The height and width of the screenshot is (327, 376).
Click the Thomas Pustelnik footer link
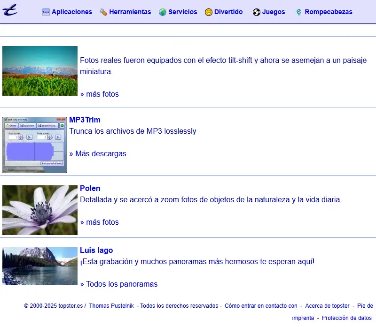click(111, 306)
